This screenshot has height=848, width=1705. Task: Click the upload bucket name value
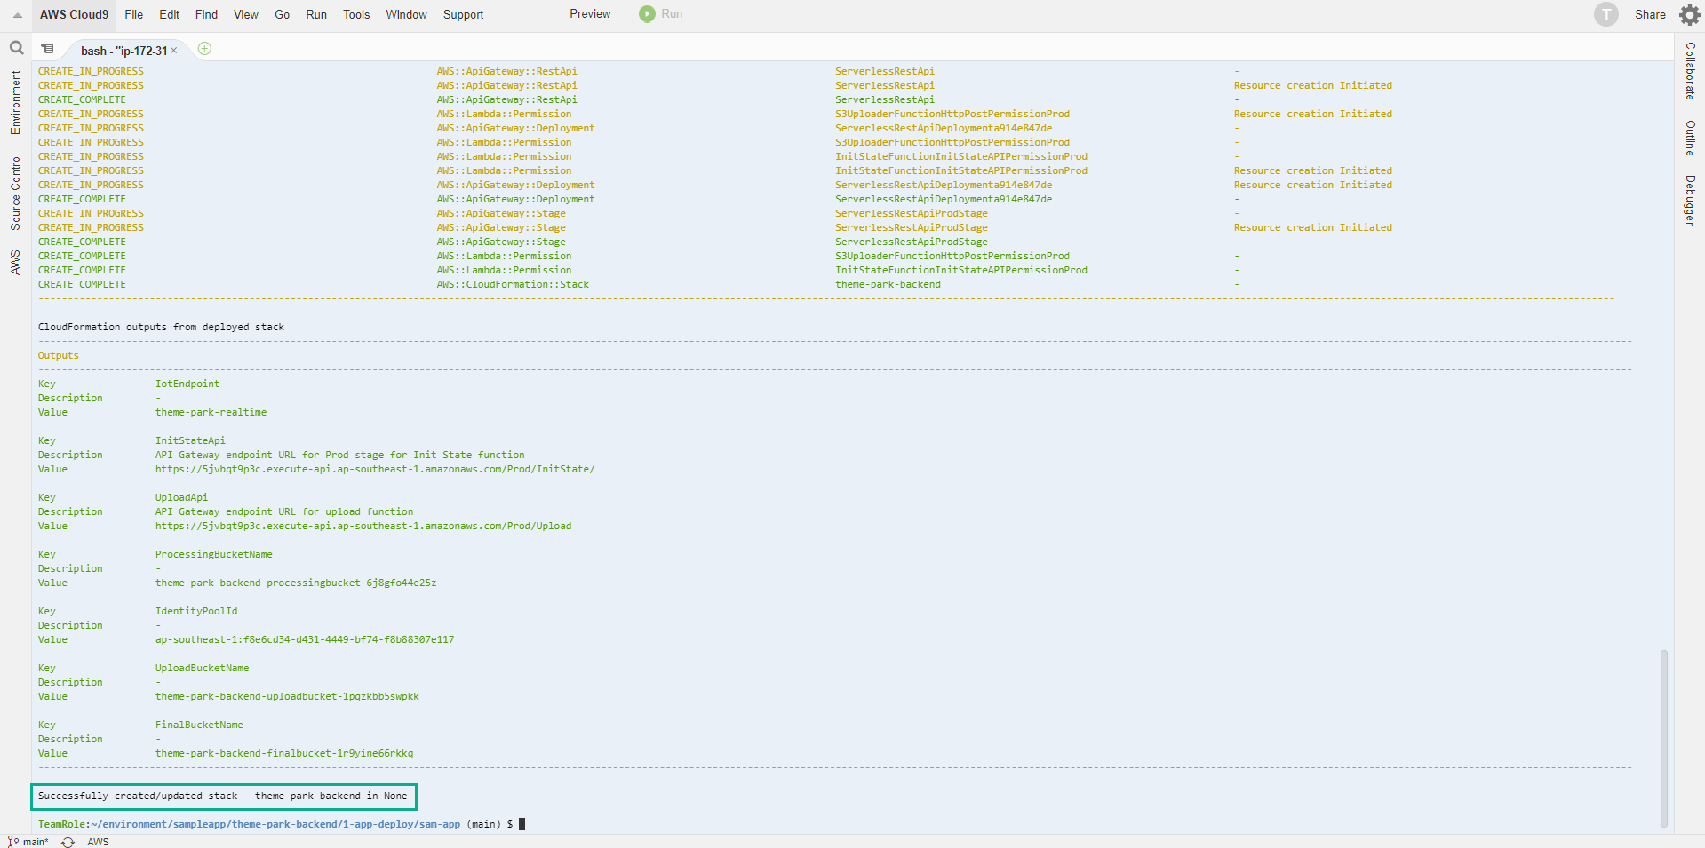[287, 696]
